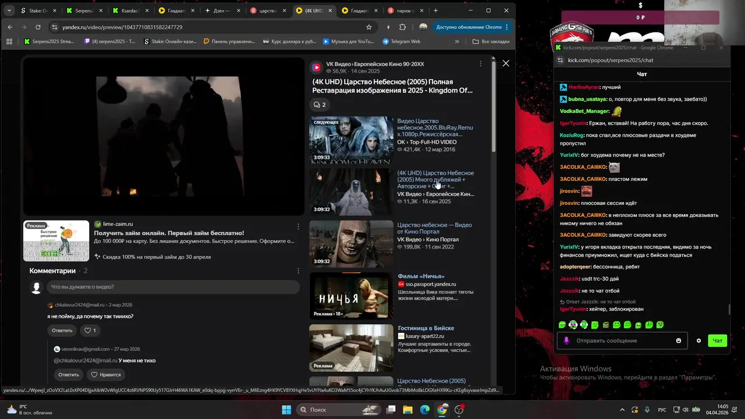Viewport: 745px width, 419px height.
Task: Reply to the veronikrav comment
Action: [68, 375]
